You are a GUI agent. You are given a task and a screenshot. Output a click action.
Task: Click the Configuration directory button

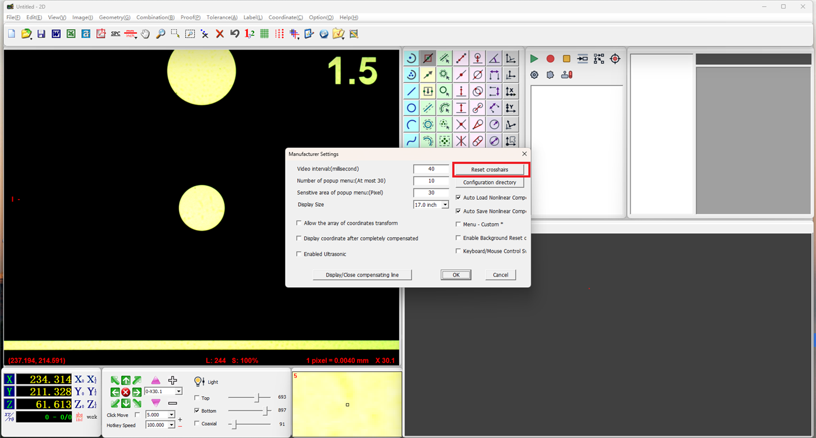[x=490, y=182]
